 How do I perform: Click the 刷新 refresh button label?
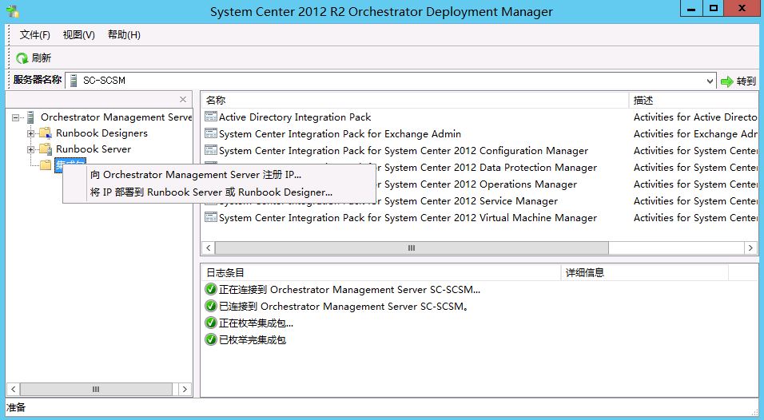click(42, 58)
